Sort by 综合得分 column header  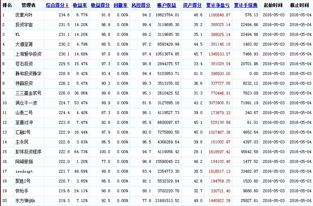[x=55, y=5]
